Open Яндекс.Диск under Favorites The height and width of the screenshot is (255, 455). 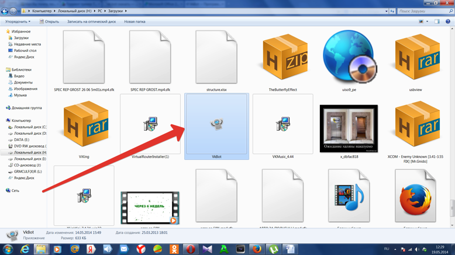point(24,57)
